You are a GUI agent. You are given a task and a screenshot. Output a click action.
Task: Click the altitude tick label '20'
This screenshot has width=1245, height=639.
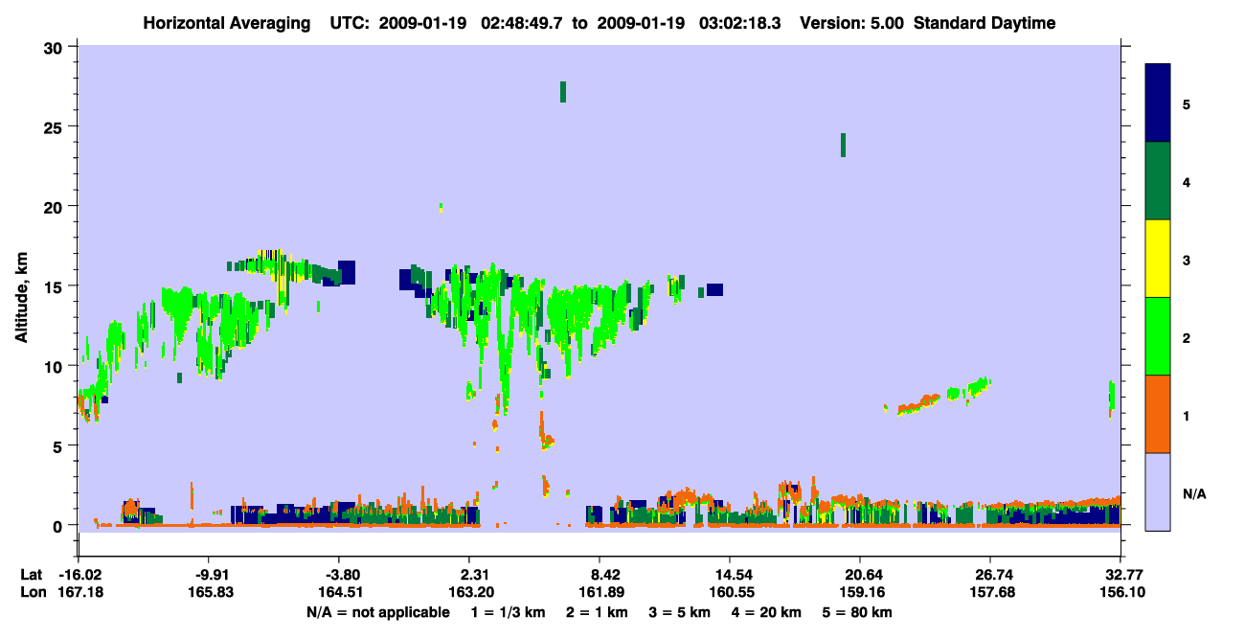pos(55,206)
